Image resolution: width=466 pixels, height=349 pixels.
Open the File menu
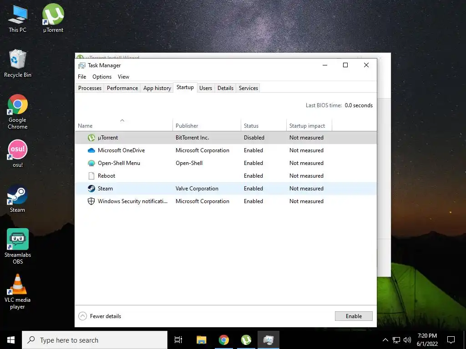point(82,77)
